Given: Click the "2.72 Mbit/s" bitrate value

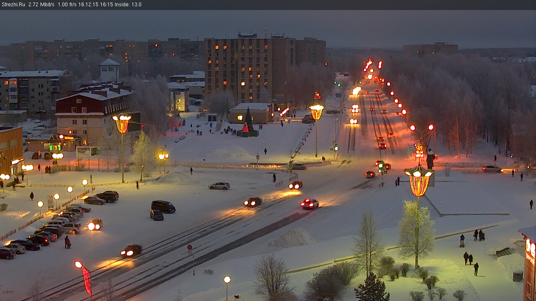Looking at the screenshot, I should tap(41, 5).
